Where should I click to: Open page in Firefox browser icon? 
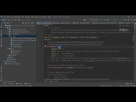coord(123,30)
